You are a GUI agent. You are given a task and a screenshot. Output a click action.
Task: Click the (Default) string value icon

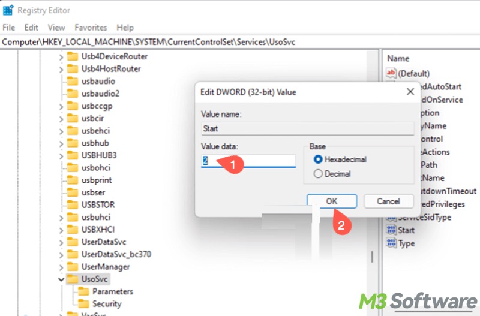(x=391, y=73)
